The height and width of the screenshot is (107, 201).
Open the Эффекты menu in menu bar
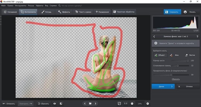point(39,6)
